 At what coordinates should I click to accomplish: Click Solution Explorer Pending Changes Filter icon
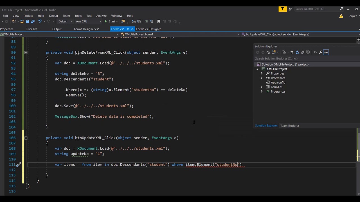(284, 52)
